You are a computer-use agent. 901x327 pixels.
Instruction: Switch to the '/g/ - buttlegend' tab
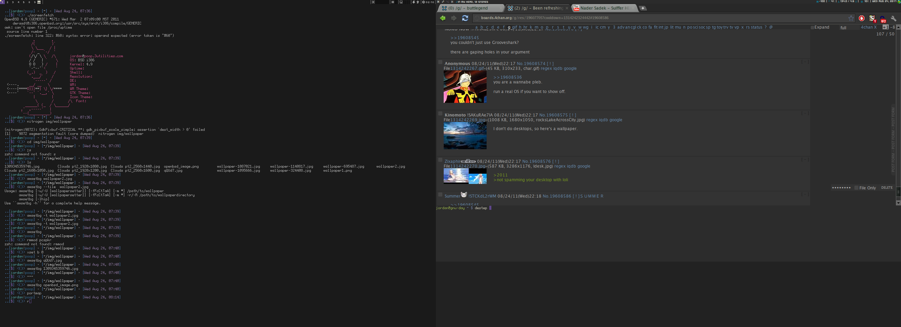(471, 8)
